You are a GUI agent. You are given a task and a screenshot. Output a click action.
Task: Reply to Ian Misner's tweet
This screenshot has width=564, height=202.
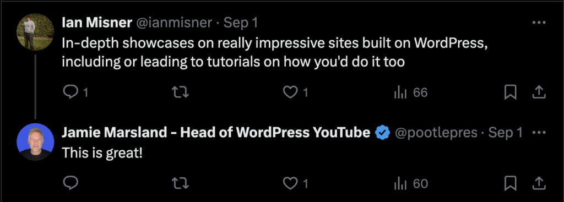click(x=75, y=92)
